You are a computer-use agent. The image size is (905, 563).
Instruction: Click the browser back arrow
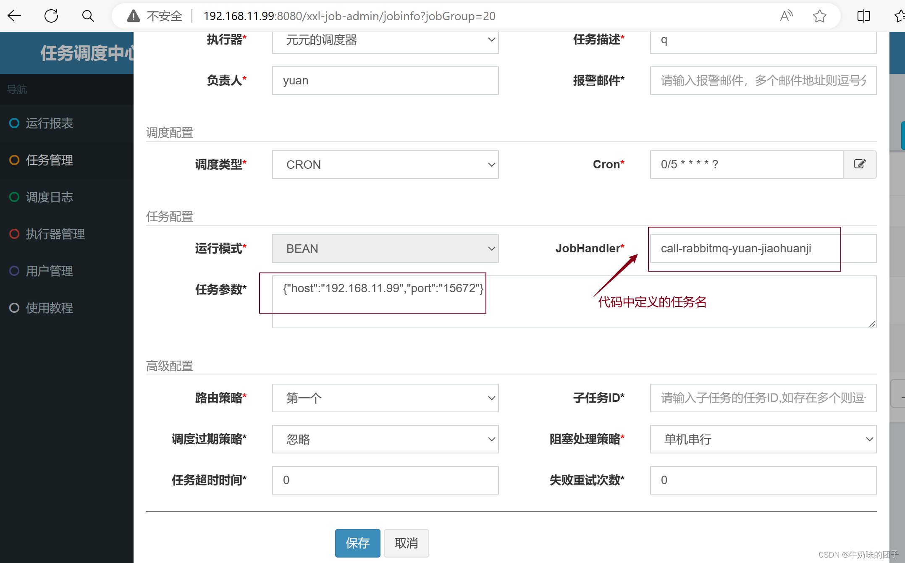14,16
